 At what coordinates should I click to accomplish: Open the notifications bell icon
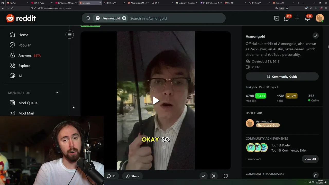307,18
